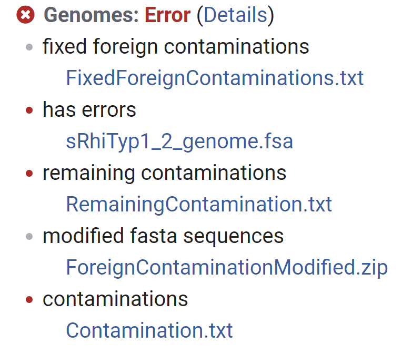Open RemainingContamination.txt link
The height and width of the screenshot is (354, 412).
pyautogui.click(x=199, y=205)
